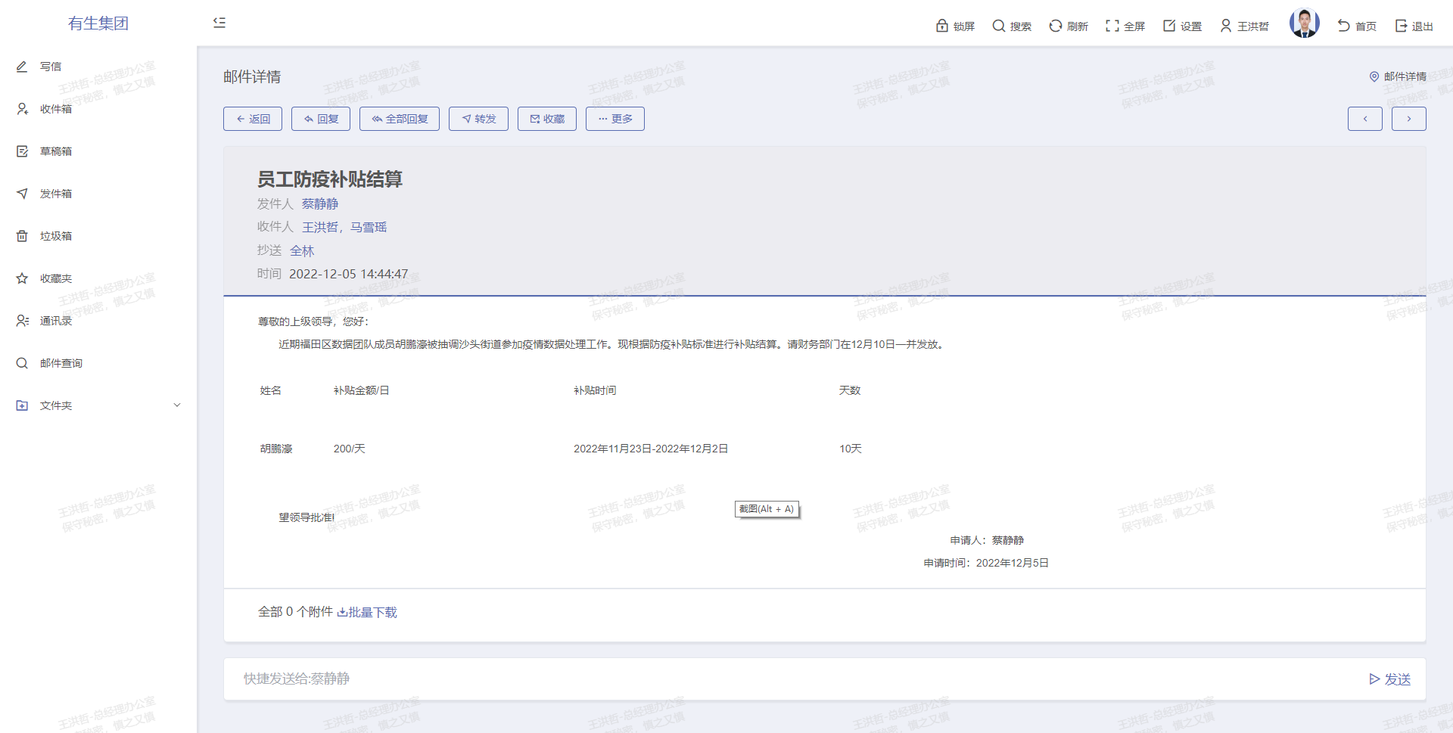Click the 全部回复 reply-all button
The width and height of the screenshot is (1453, 733).
click(399, 119)
